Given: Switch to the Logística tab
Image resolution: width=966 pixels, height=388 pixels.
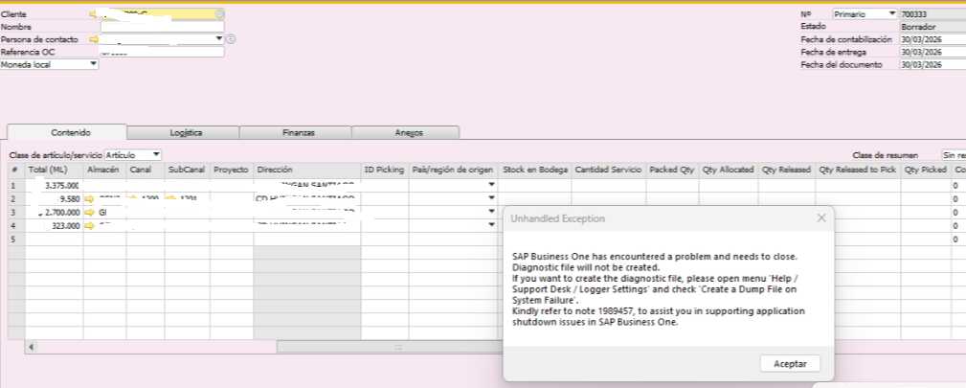Looking at the screenshot, I should [x=184, y=133].
